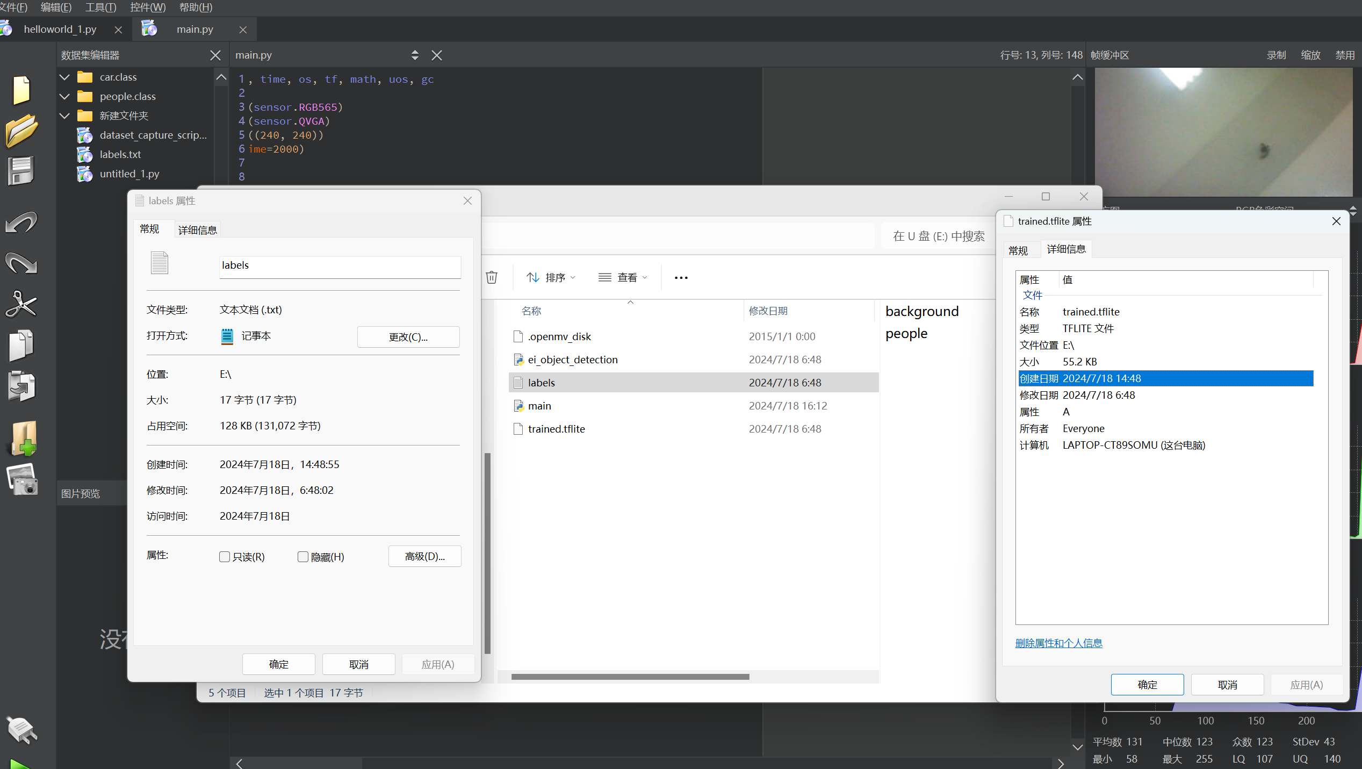Click the labels document icon in properties

tap(160, 263)
